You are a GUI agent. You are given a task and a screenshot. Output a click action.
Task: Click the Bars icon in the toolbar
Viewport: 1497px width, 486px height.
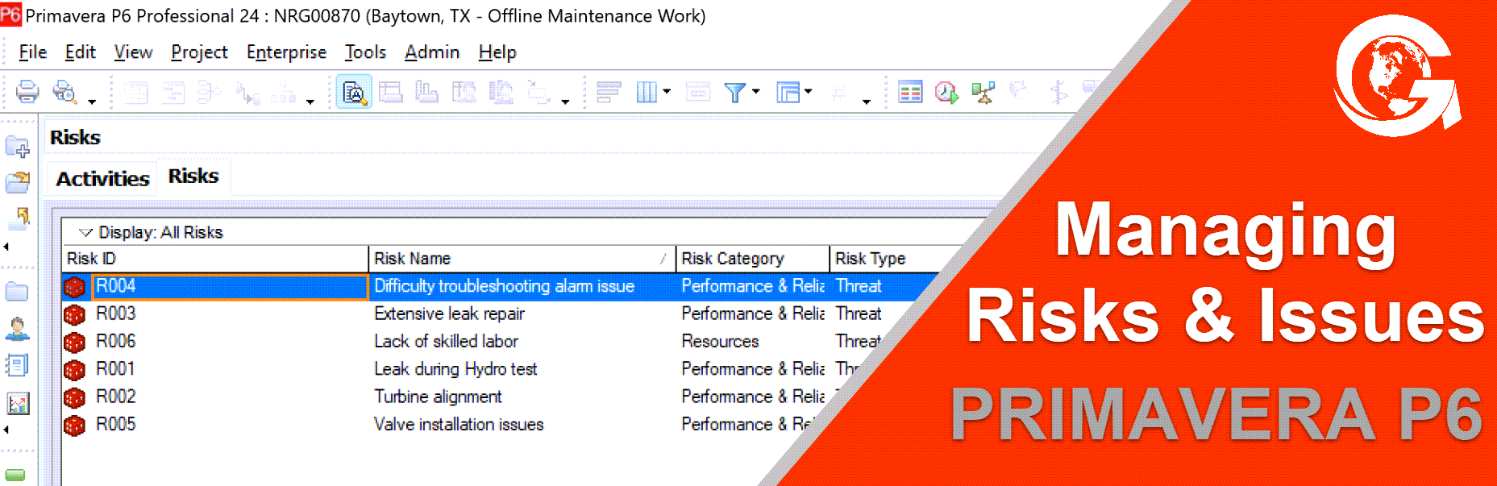point(609,92)
